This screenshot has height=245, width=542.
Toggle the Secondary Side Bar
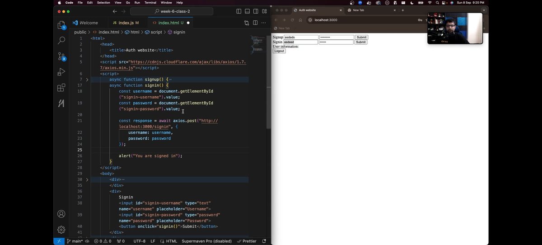point(256,11)
